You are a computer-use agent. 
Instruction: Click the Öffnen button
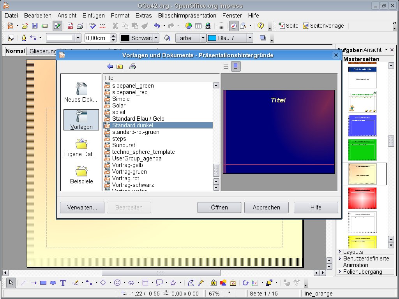click(219, 208)
